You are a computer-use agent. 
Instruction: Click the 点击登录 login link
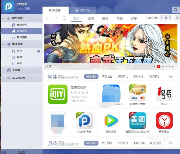click(23, 9)
